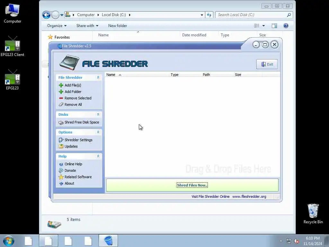Open the Organize dropdown in Explorer
Screen dimensions: 329x247
(x=57, y=26)
